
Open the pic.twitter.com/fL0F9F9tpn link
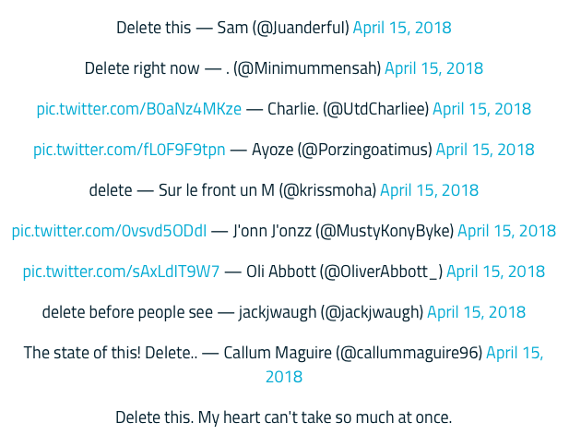pyautogui.click(x=129, y=150)
